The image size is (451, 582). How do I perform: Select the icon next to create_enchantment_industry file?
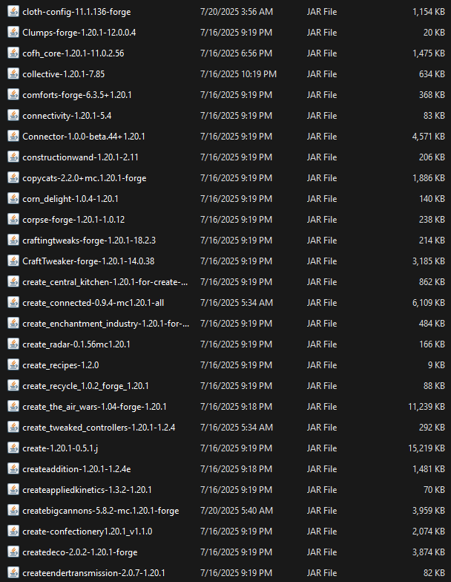13,324
